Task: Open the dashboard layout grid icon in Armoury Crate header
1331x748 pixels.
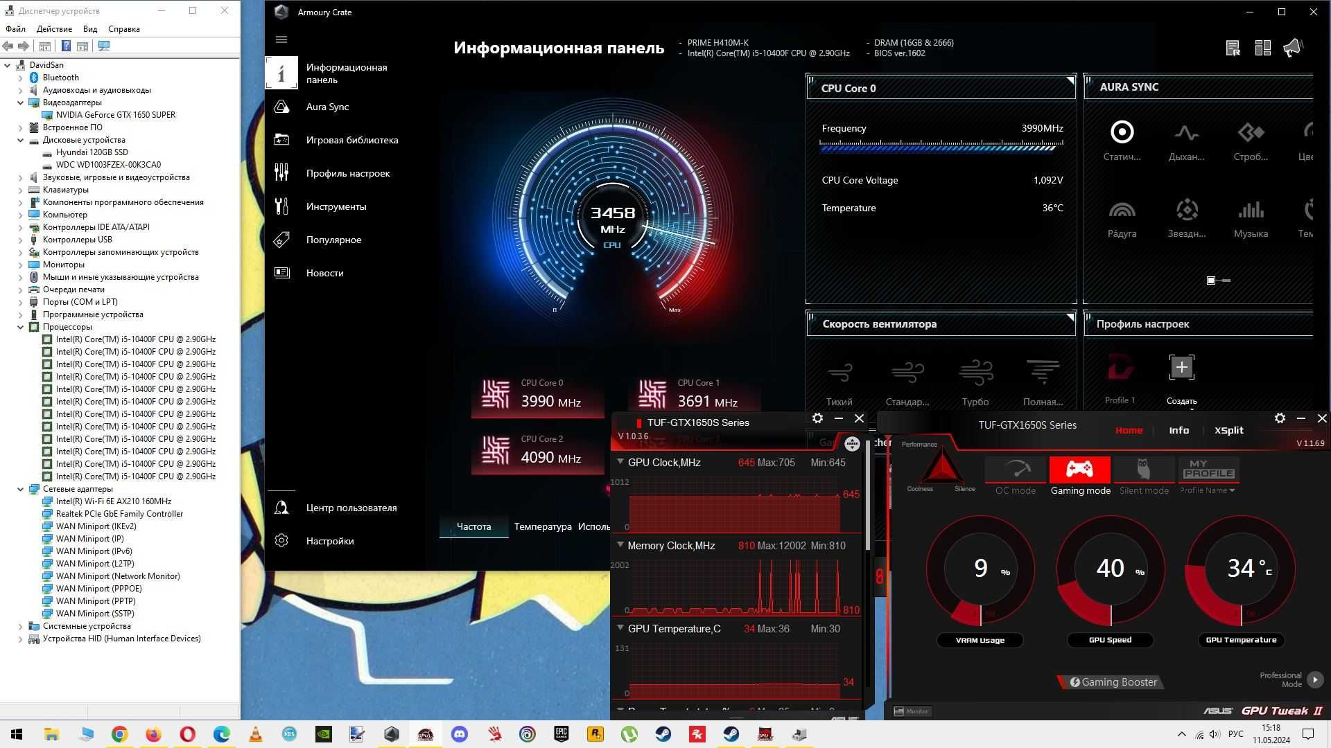Action: tap(1262, 48)
